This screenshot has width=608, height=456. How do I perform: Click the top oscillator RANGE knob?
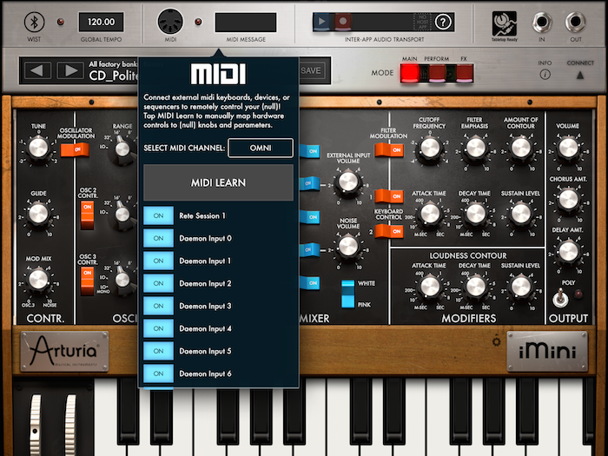[122, 149]
